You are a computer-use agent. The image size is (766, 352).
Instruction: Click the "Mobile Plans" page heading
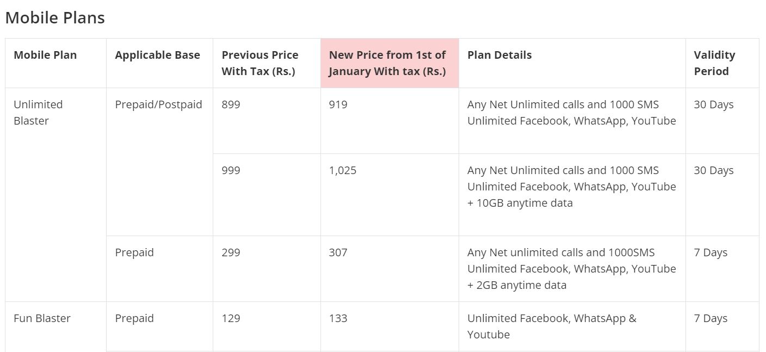point(55,18)
